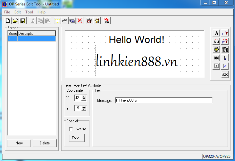Click the Cut scissors icon

(x=33, y=21)
